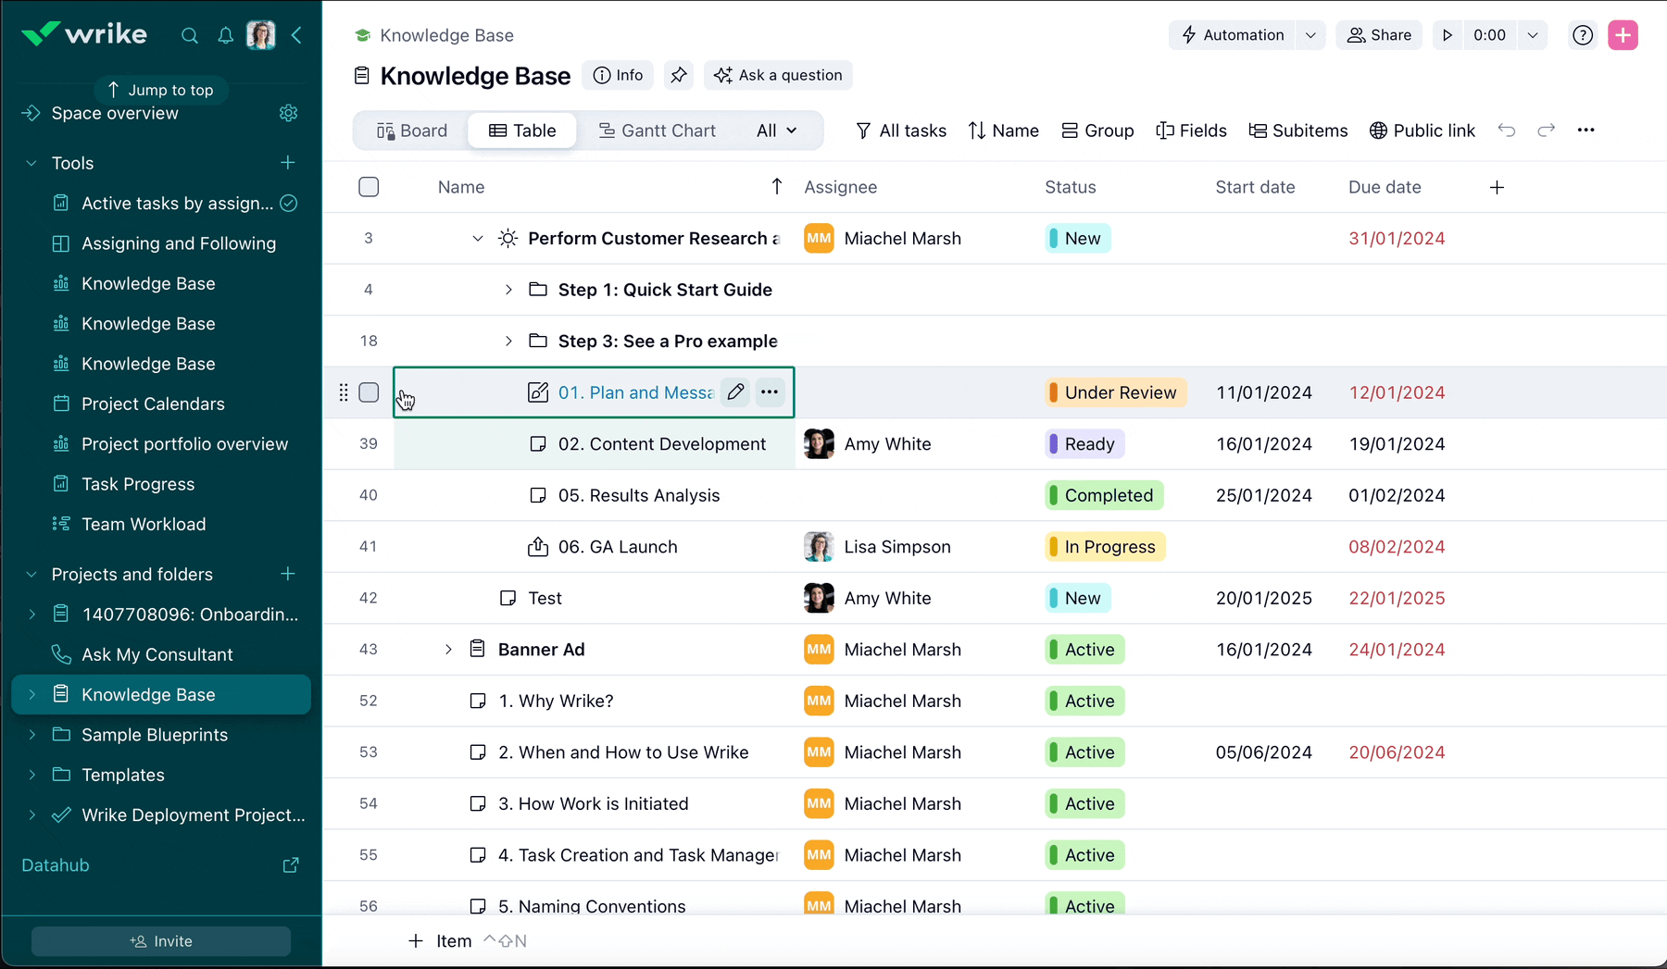Open the notifications bell

[225, 36]
